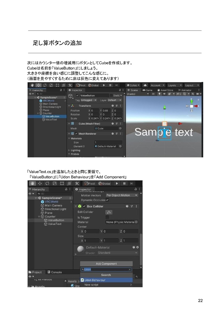Open the Collab dropdown
The height and width of the screenshot is (317, 224).
tap(133, 85)
